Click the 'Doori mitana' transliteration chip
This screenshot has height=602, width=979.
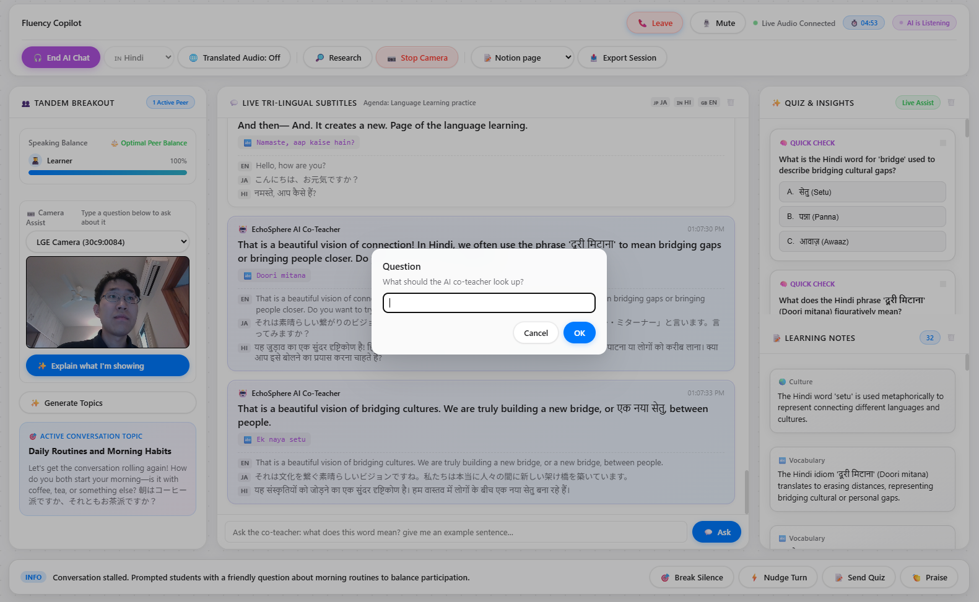point(274,275)
